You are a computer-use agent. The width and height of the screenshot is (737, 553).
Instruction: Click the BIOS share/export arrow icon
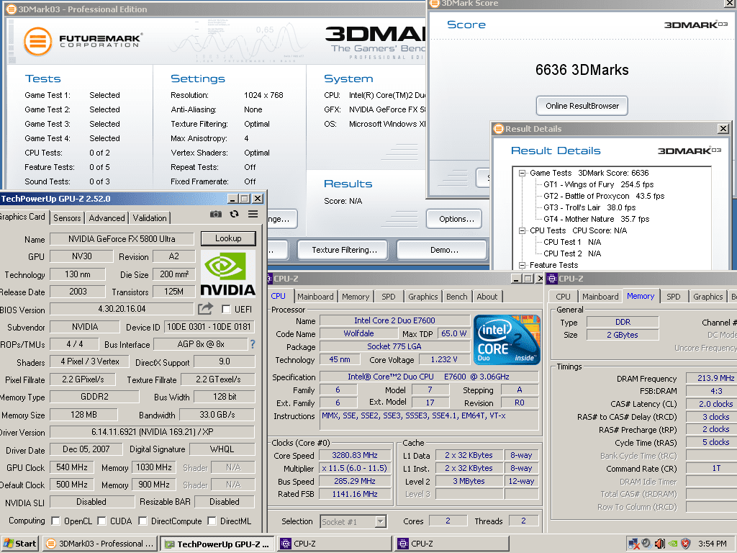pyautogui.click(x=205, y=309)
